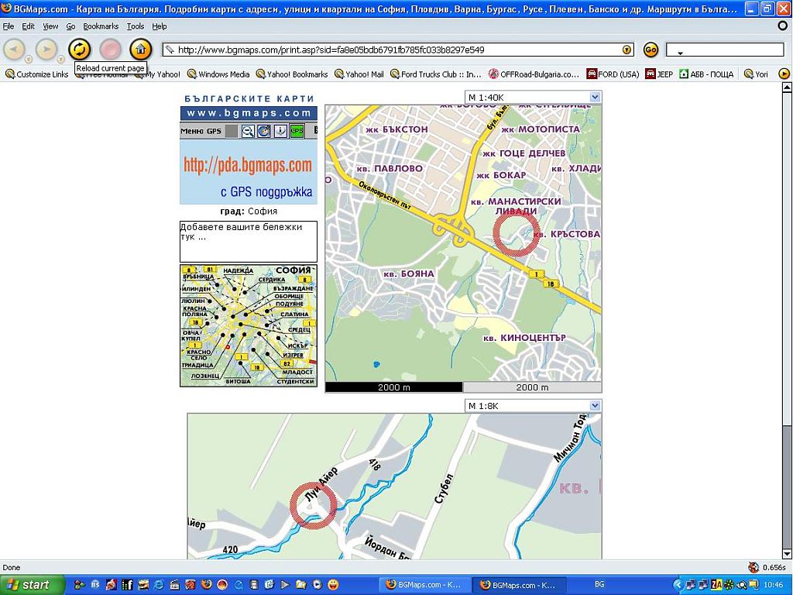
Task: Open the Yori bookmark
Action: [x=756, y=74]
